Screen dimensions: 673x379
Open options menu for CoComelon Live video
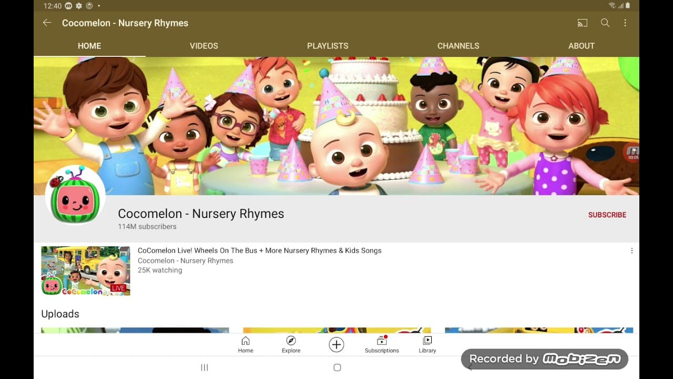coord(631,251)
